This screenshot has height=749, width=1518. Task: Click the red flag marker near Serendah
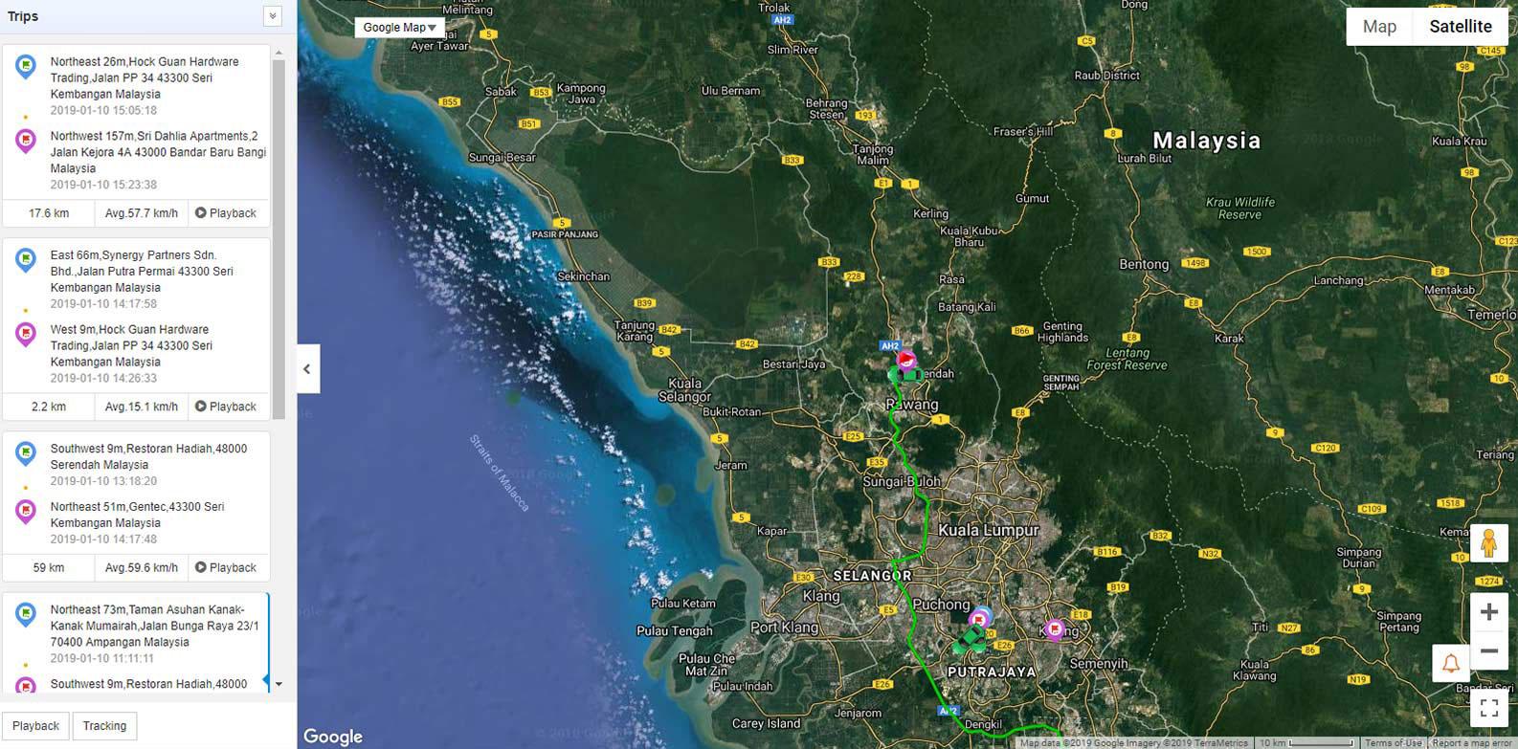pos(905,361)
